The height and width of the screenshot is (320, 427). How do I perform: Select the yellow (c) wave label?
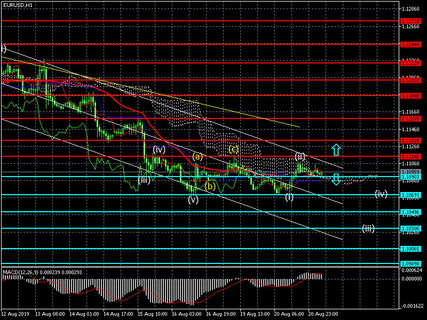(x=233, y=149)
